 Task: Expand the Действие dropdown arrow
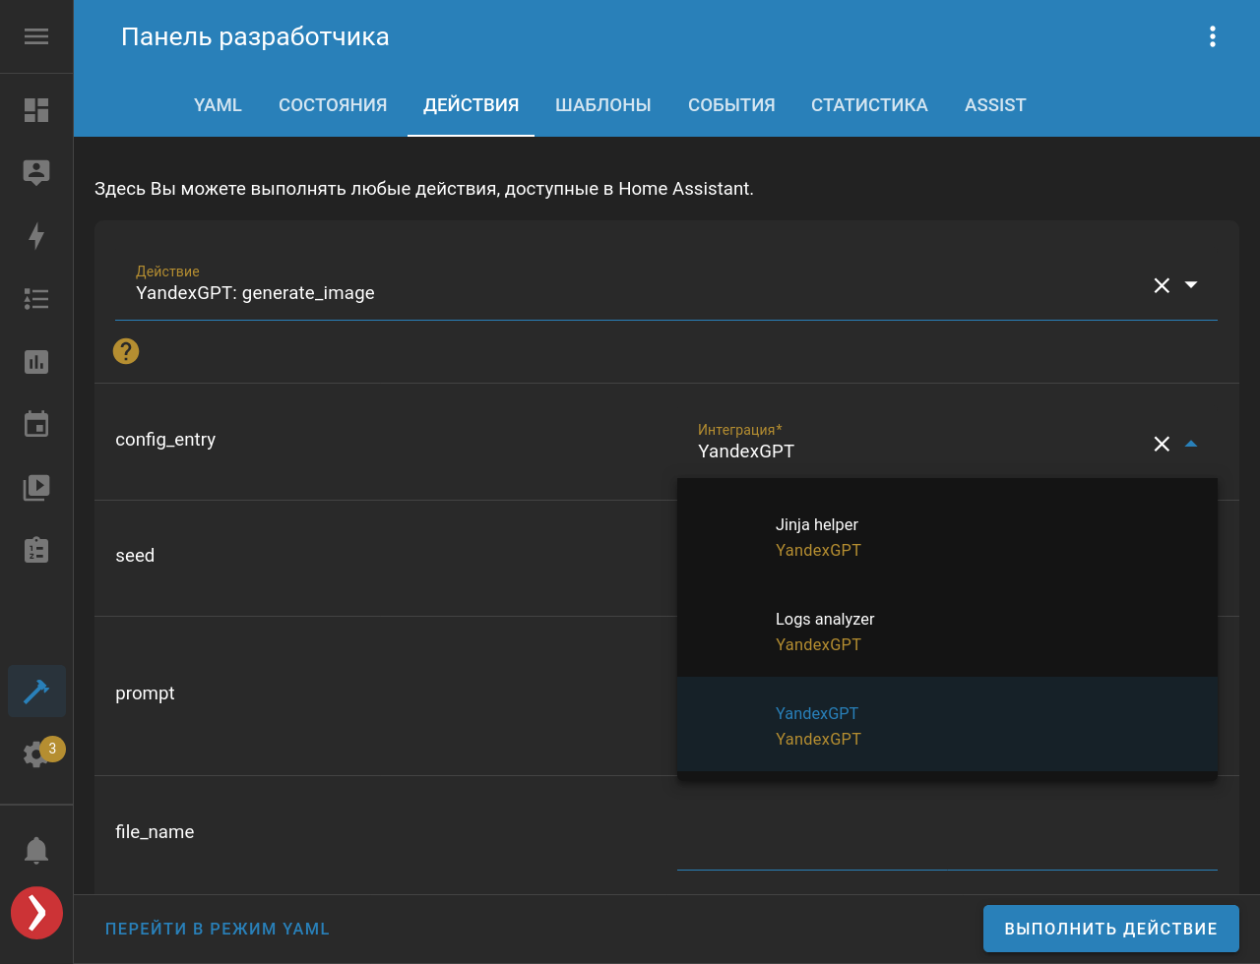tap(1191, 285)
